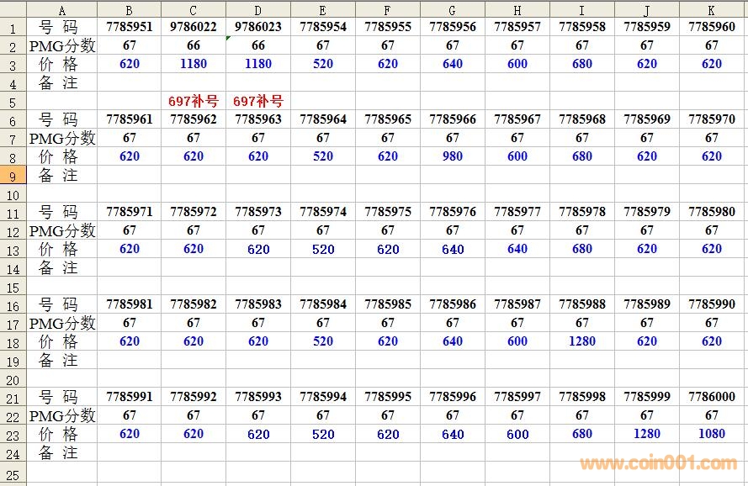Select row 23 header
Image resolution: width=748 pixels, height=486 pixels.
pos(13,434)
